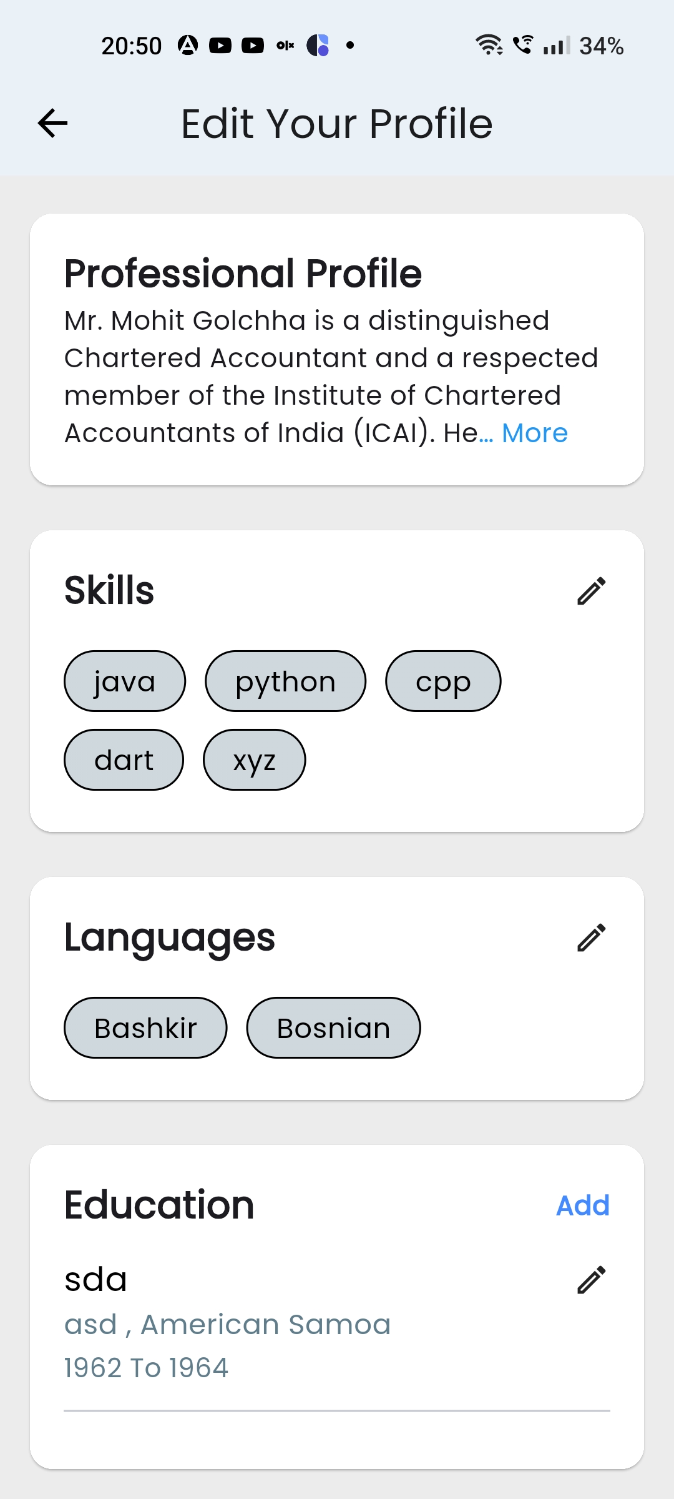Select the Bashkir language chip
Viewport: 674px width, 1499px height.
[x=145, y=1027]
